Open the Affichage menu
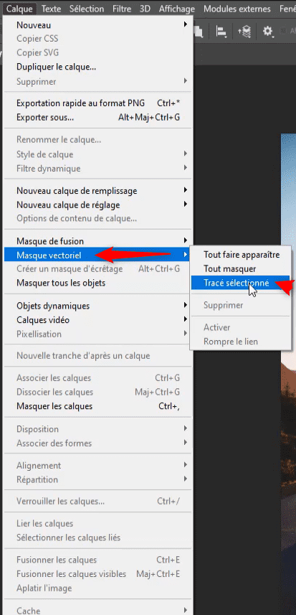The width and height of the screenshot is (296, 615). 176,9
